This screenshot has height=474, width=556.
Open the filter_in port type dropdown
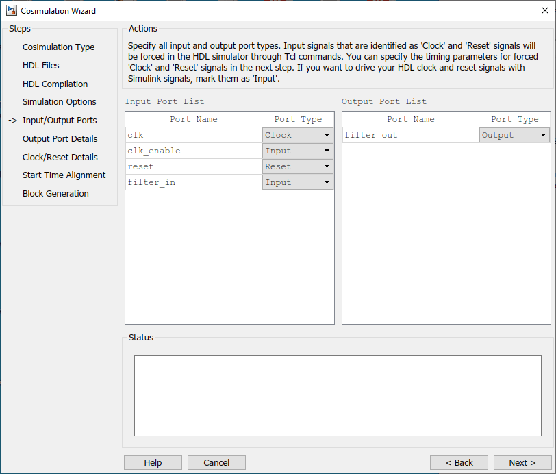[327, 182]
